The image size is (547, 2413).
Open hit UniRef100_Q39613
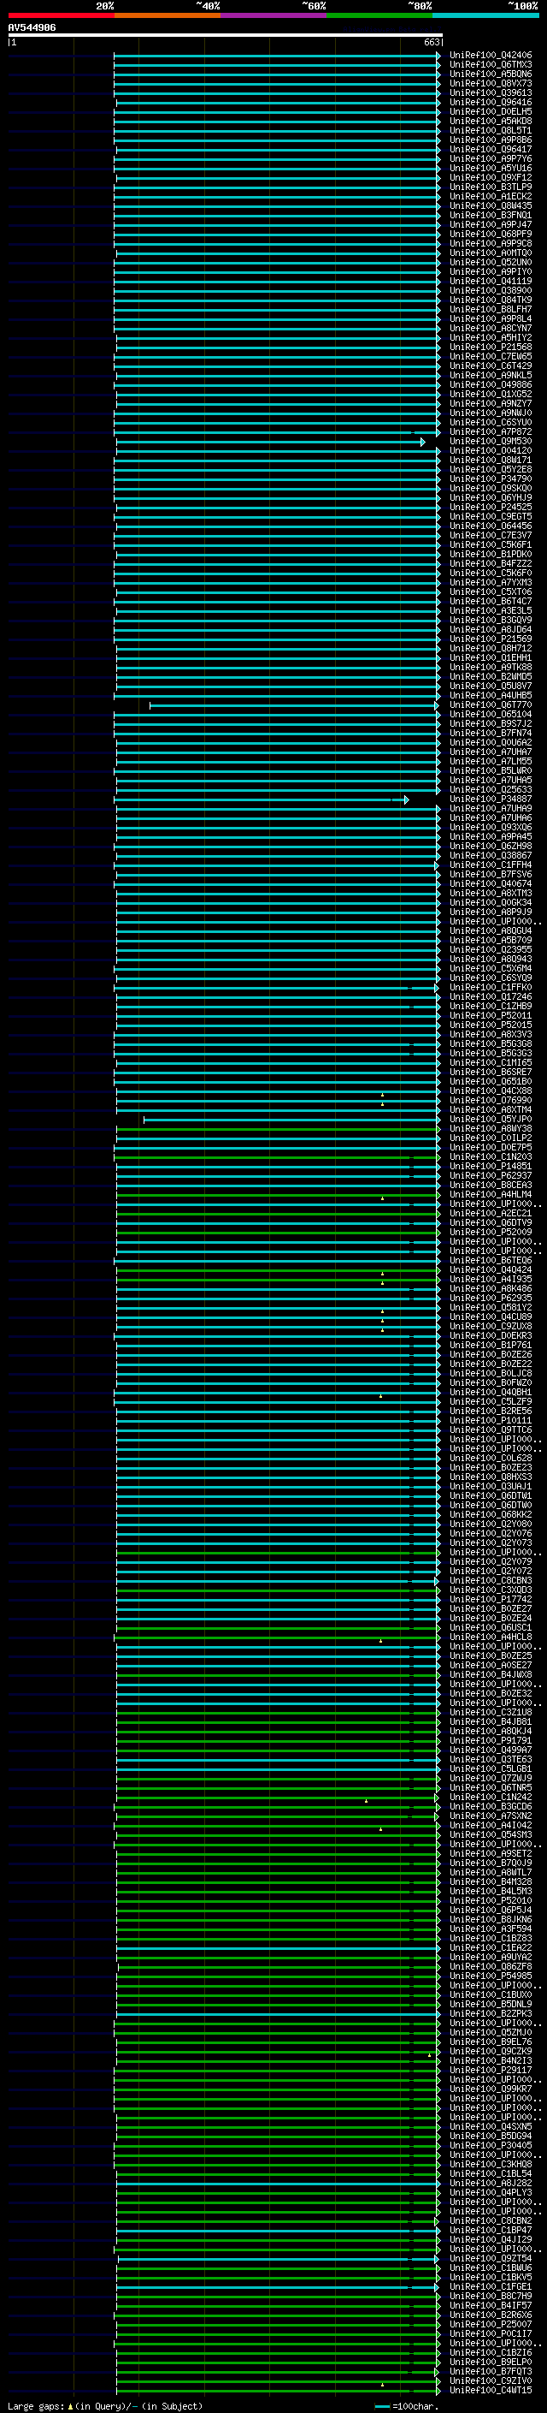tap(490, 92)
